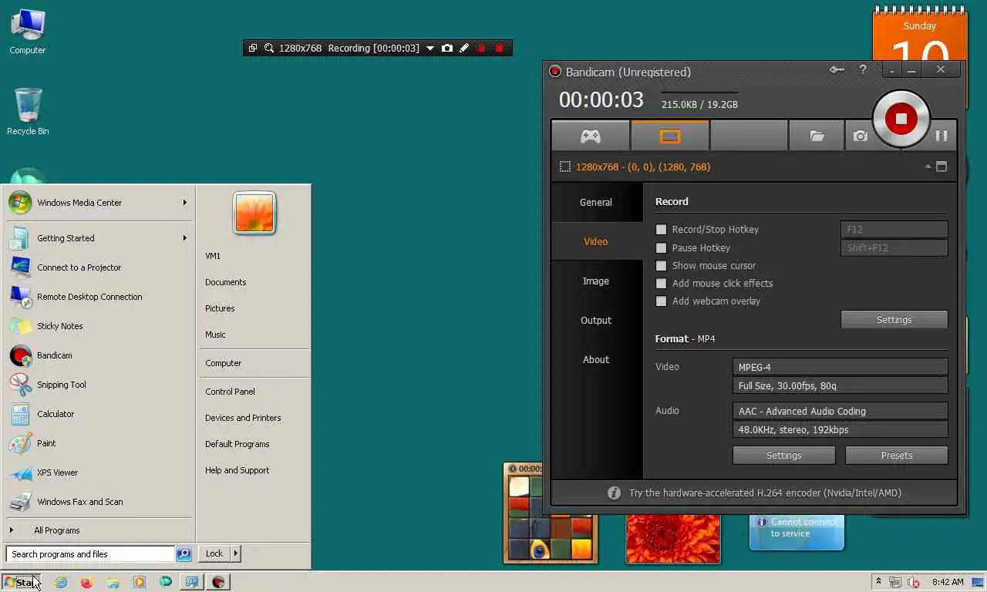The width and height of the screenshot is (987, 592).
Task: Open Windows Media Player taskbar icon
Action: point(139,582)
